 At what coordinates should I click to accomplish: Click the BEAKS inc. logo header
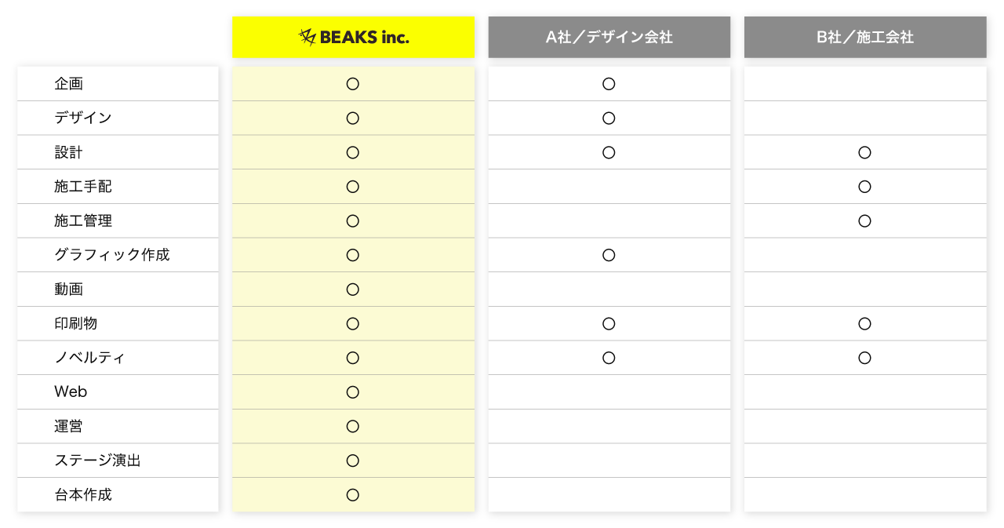353,37
